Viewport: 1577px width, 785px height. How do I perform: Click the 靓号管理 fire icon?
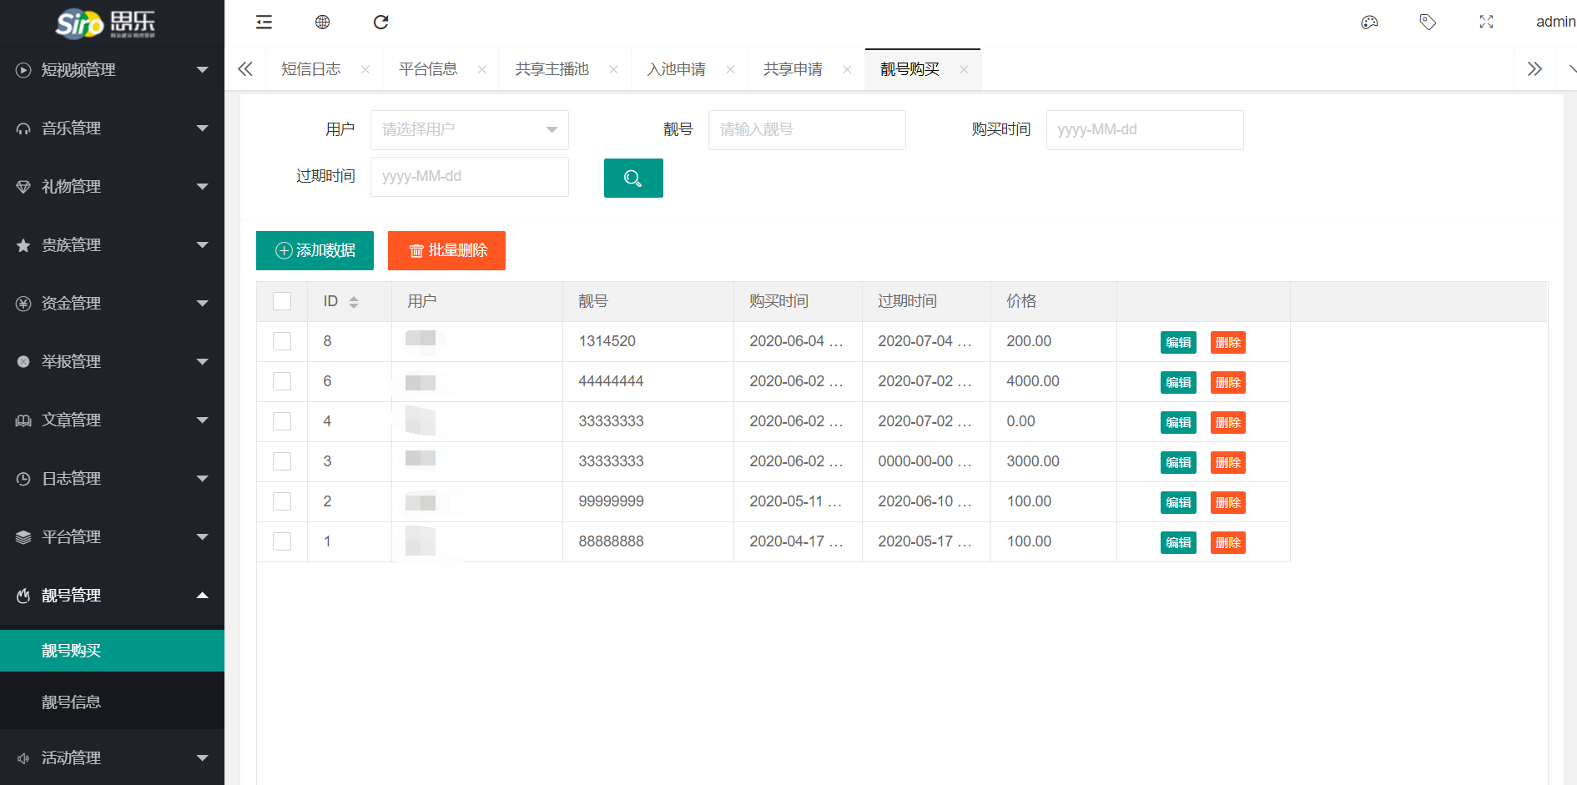[23, 596]
